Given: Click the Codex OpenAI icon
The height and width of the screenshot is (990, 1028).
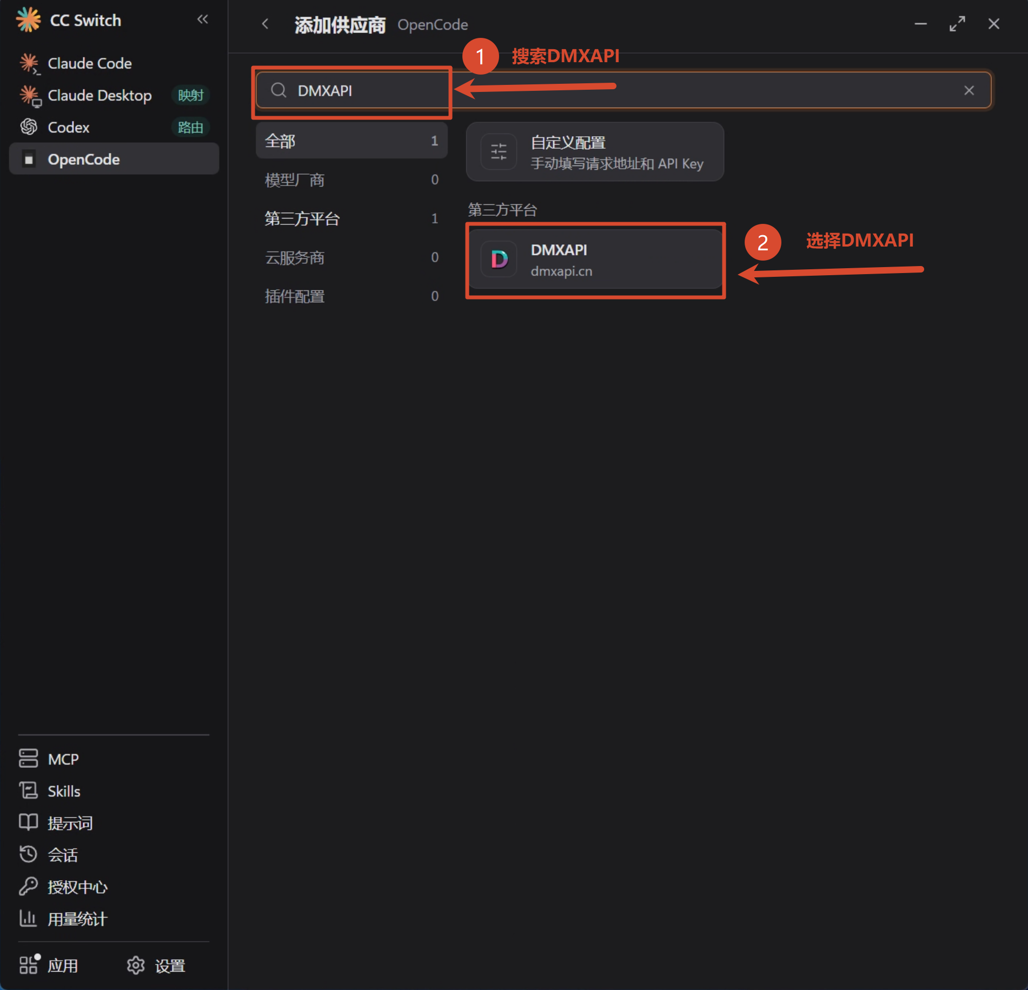Looking at the screenshot, I should (x=29, y=127).
